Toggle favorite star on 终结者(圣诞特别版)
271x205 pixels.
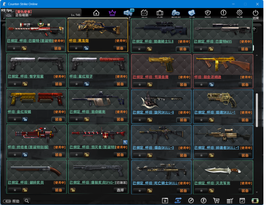(x=15, y=155)
